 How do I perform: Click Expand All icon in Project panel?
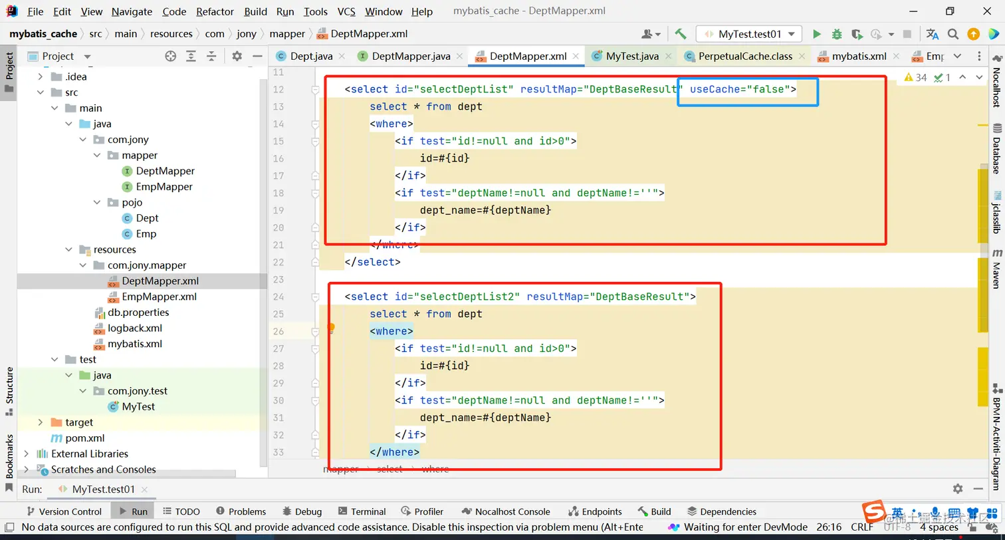click(191, 57)
